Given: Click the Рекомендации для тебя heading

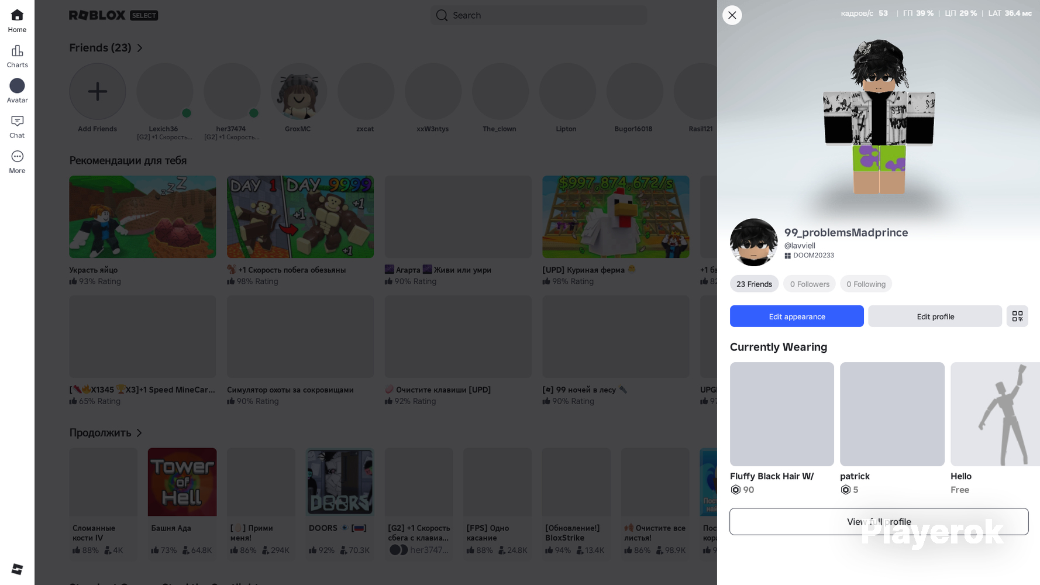Looking at the screenshot, I should [x=128, y=160].
